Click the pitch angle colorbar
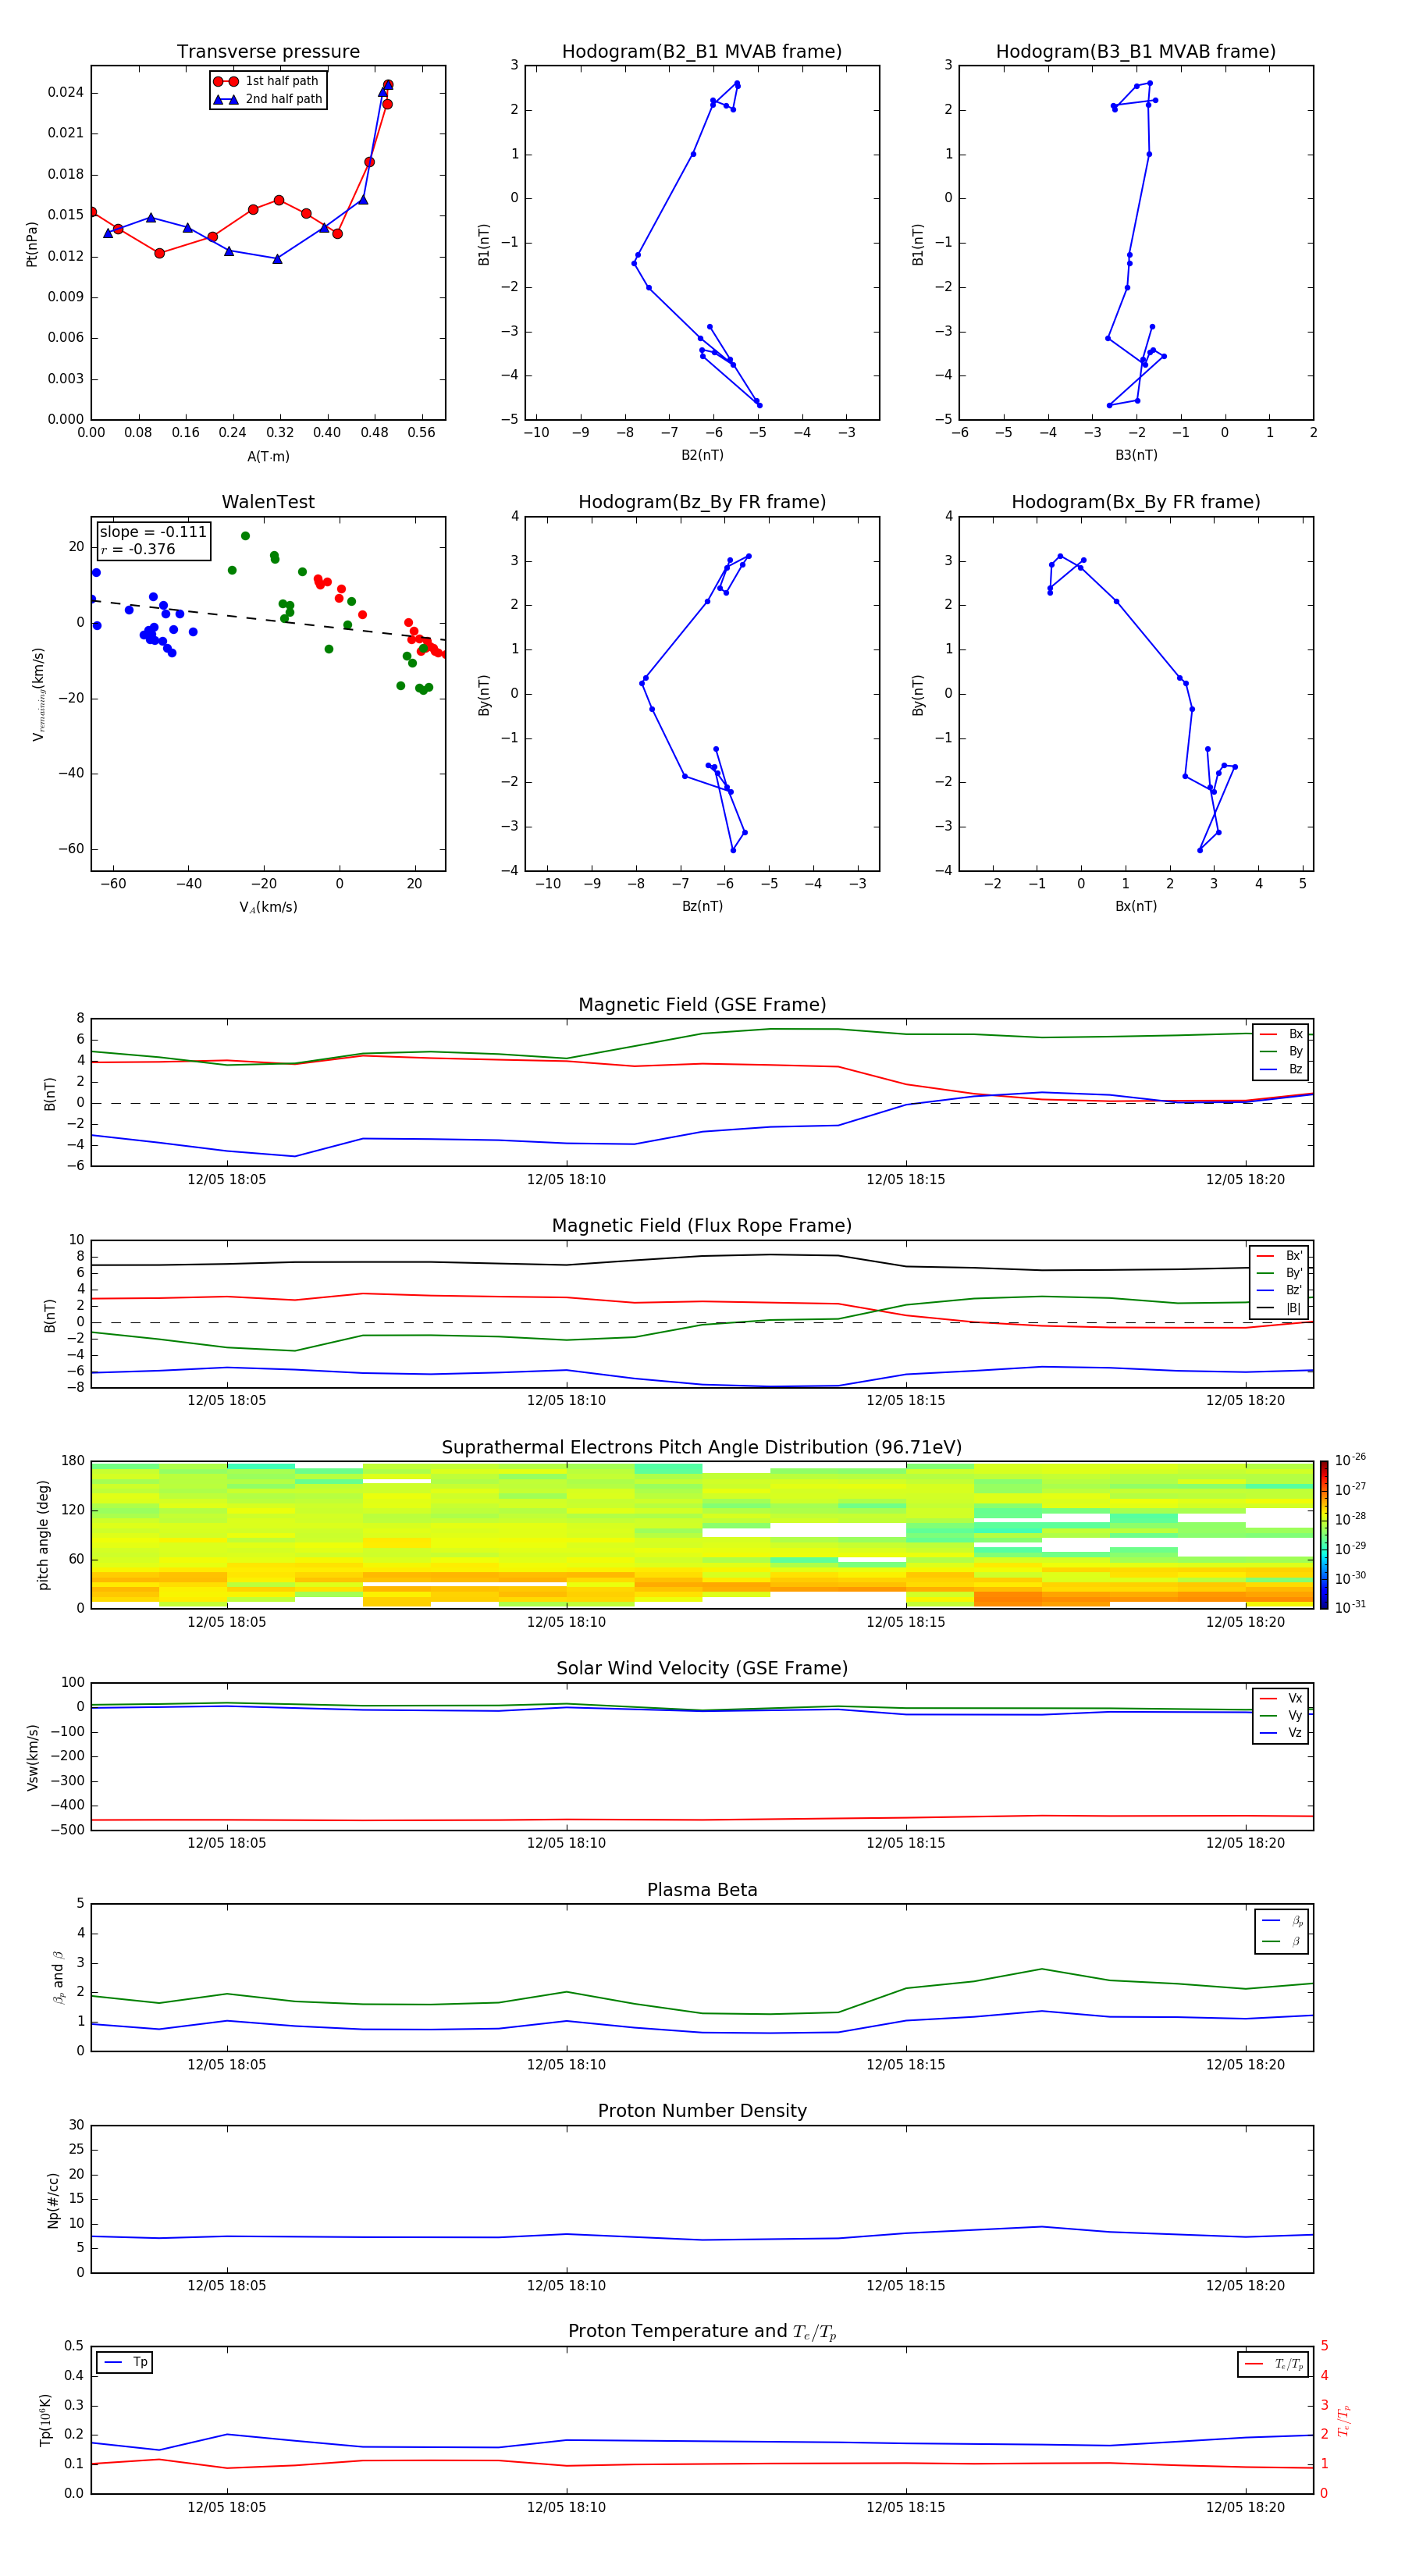Image resolution: width=1405 pixels, height=2576 pixels. [x=1324, y=1535]
